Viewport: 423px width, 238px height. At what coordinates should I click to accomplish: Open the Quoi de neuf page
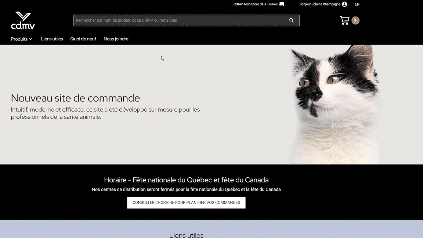[83, 39]
